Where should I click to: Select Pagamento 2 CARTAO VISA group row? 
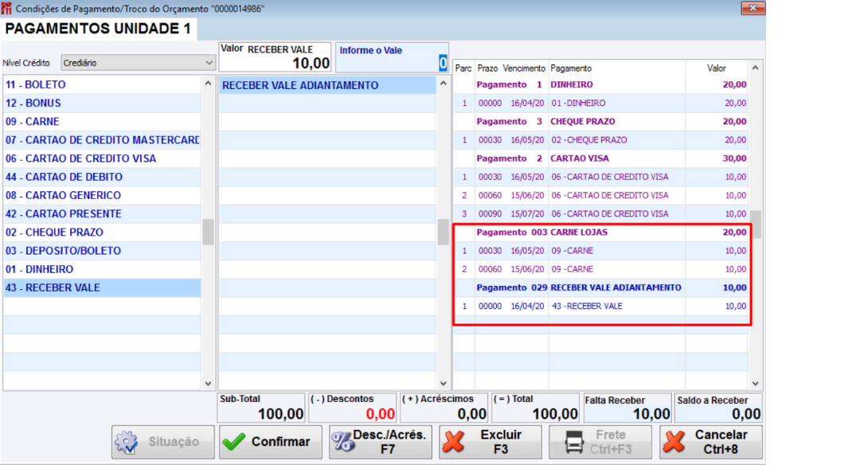[x=600, y=158]
